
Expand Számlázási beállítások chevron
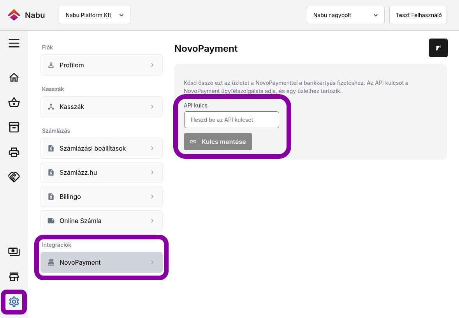(152, 148)
